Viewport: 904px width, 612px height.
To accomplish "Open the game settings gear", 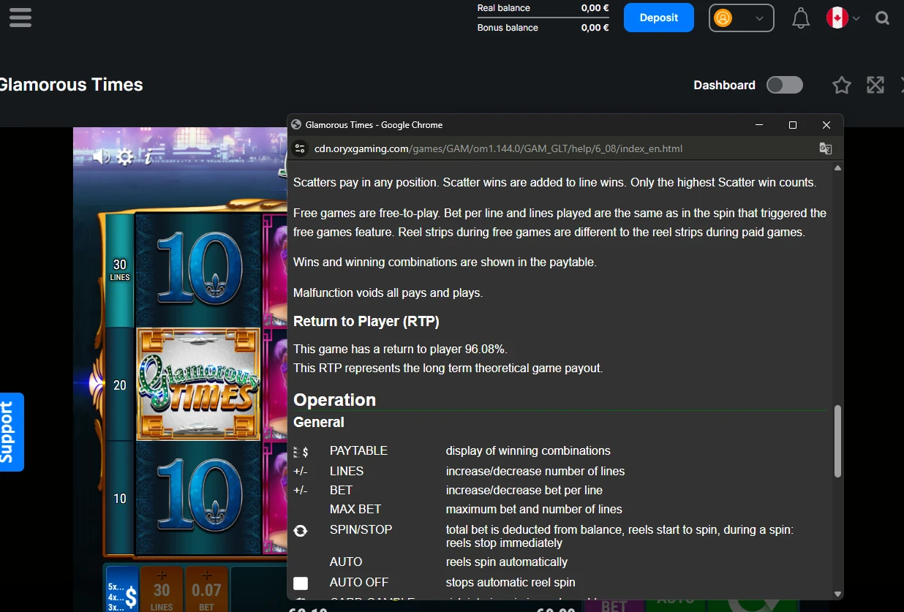I will 125,156.
